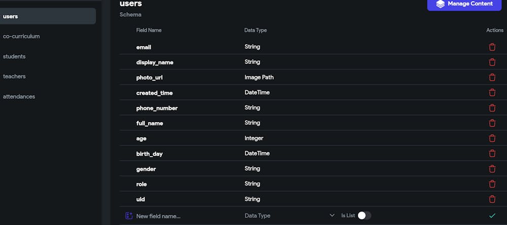Delete the age field

492,138
